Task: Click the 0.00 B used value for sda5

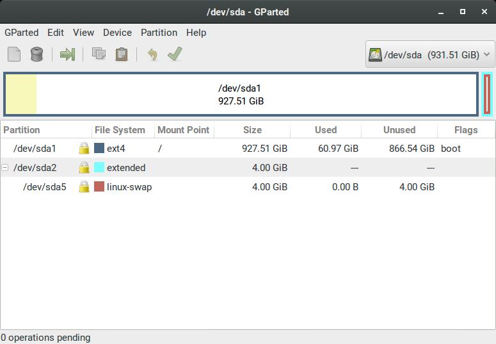Action: 345,187
